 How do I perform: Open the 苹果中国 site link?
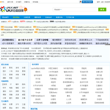point(68,93)
